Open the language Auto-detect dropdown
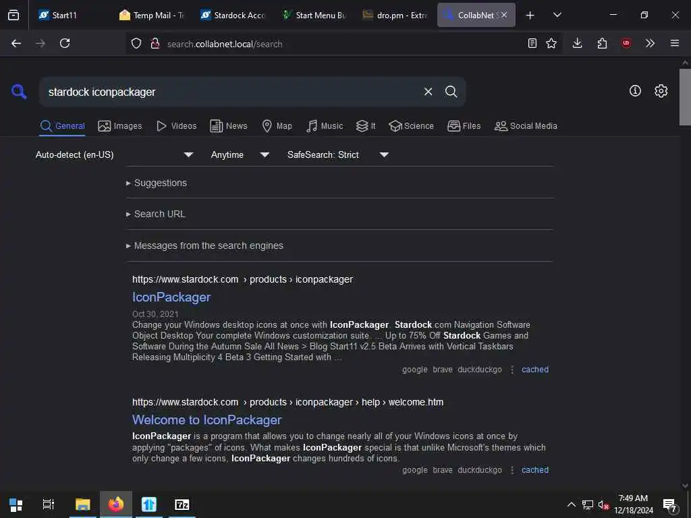Screen dimensions: 691x518 115,155
